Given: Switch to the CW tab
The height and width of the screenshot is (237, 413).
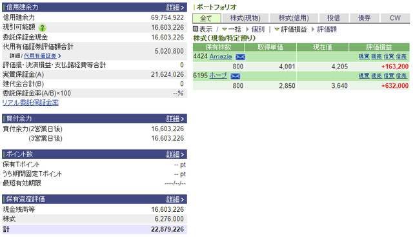Looking at the screenshot, I should [395, 18].
